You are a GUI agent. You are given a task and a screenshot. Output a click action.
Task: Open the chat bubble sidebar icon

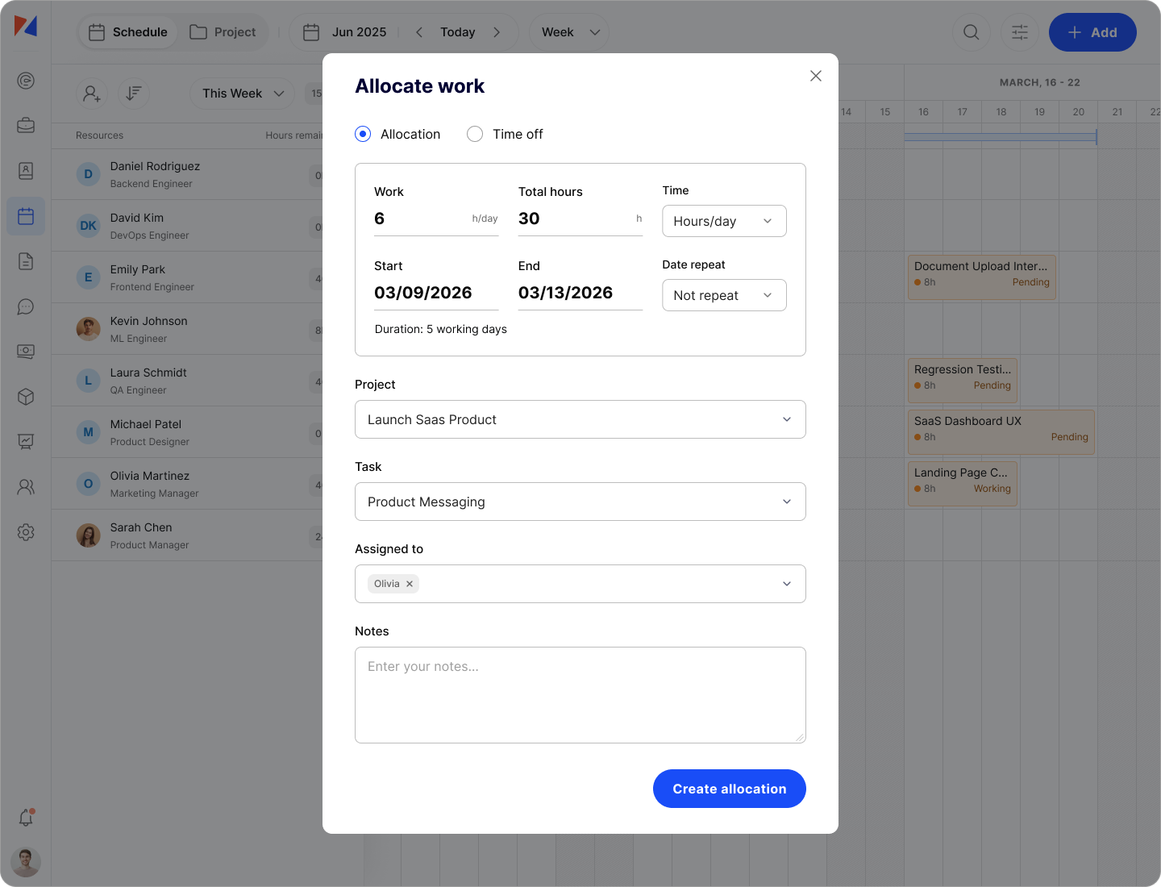click(x=26, y=306)
